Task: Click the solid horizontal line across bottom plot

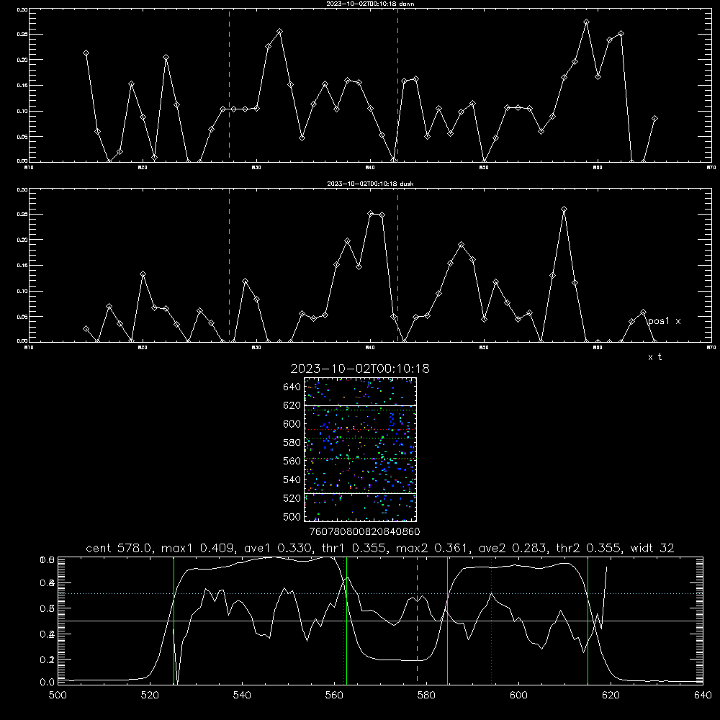Action: pos(380,621)
